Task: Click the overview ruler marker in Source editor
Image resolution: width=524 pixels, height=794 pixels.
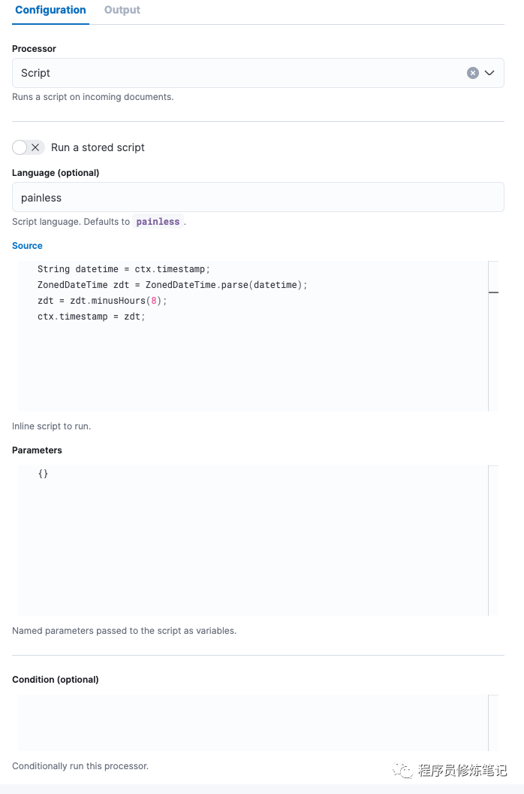Action: click(x=493, y=292)
